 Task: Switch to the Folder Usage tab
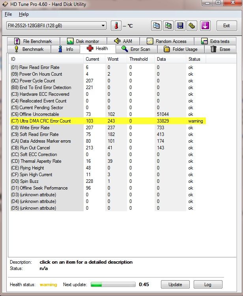click(x=181, y=49)
